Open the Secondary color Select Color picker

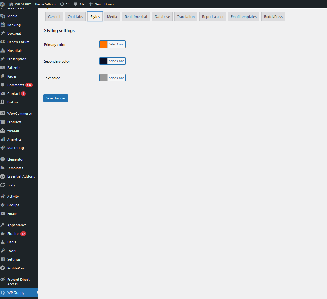(116, 61)
